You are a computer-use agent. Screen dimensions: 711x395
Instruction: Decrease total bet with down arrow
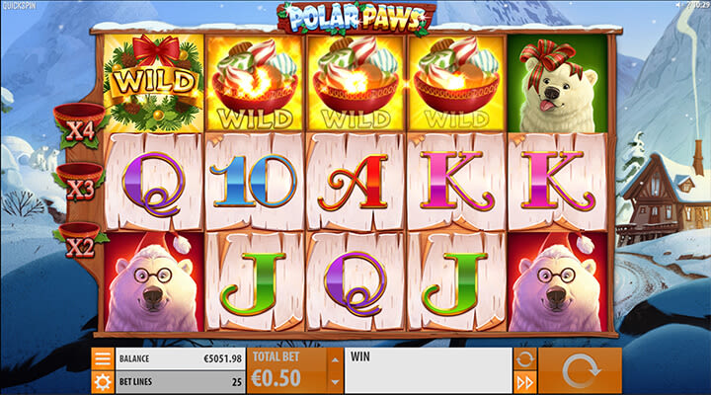tap(335, 382)
